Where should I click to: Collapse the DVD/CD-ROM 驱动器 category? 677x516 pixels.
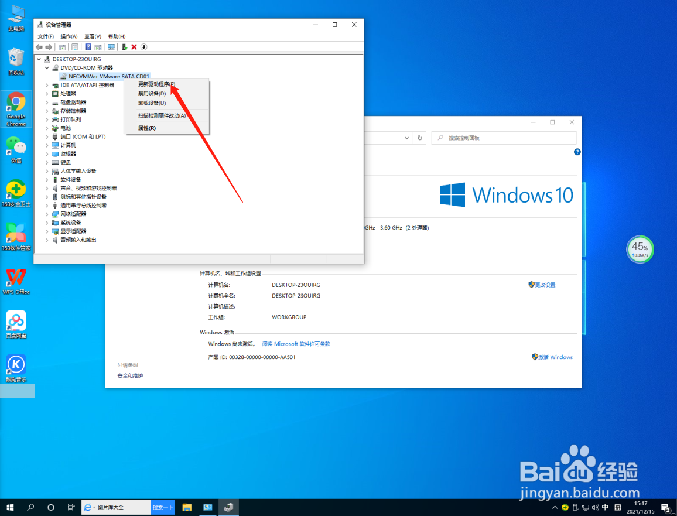click(48, 67)
